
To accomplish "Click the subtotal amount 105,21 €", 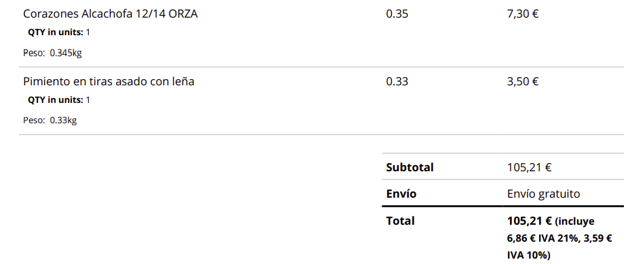I will tap(529, 167).
